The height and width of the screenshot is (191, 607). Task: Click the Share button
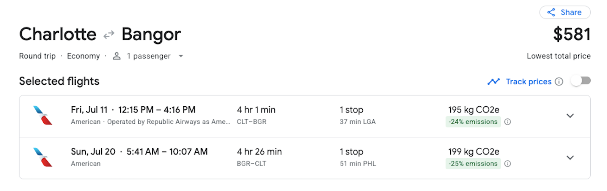[x=565, y=13]
